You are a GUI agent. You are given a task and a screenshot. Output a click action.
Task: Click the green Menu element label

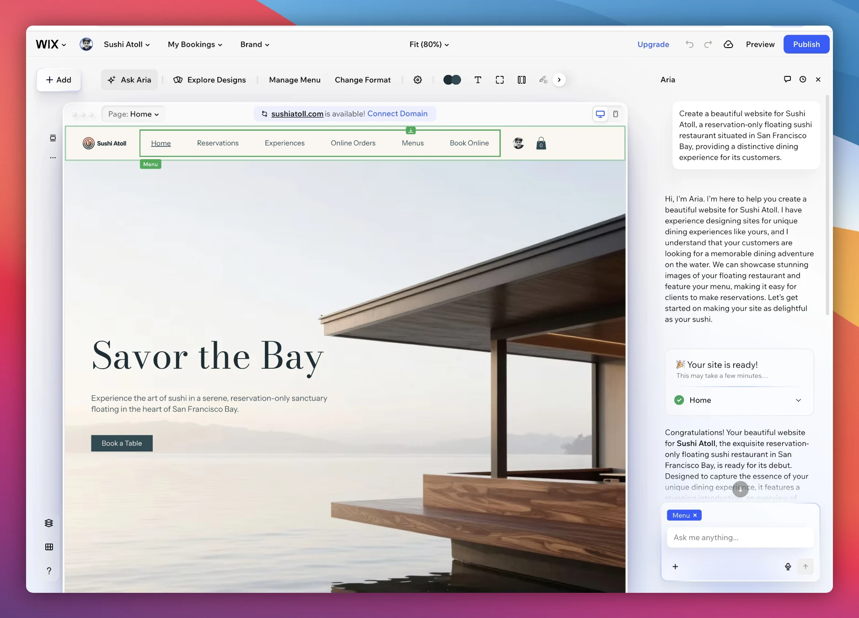[150, 164]
